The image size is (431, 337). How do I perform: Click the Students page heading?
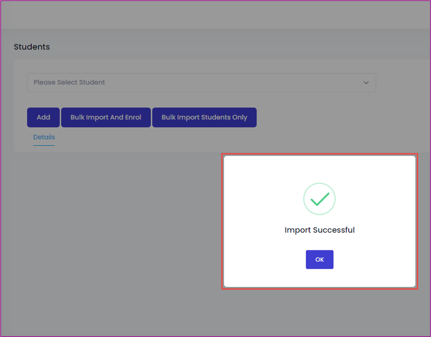coord(32,47)
